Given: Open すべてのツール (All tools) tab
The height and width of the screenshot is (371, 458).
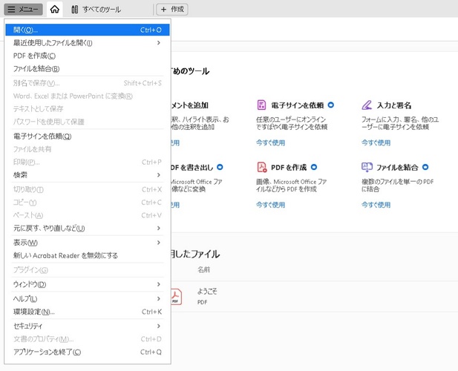Looking at the screenshot, I should 96,10.
